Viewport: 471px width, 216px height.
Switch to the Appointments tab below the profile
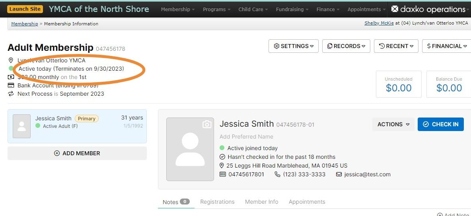pyautogui.click(x=307, y=202)
